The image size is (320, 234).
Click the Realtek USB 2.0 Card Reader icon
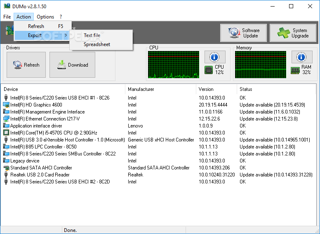[x=6, y=175]
